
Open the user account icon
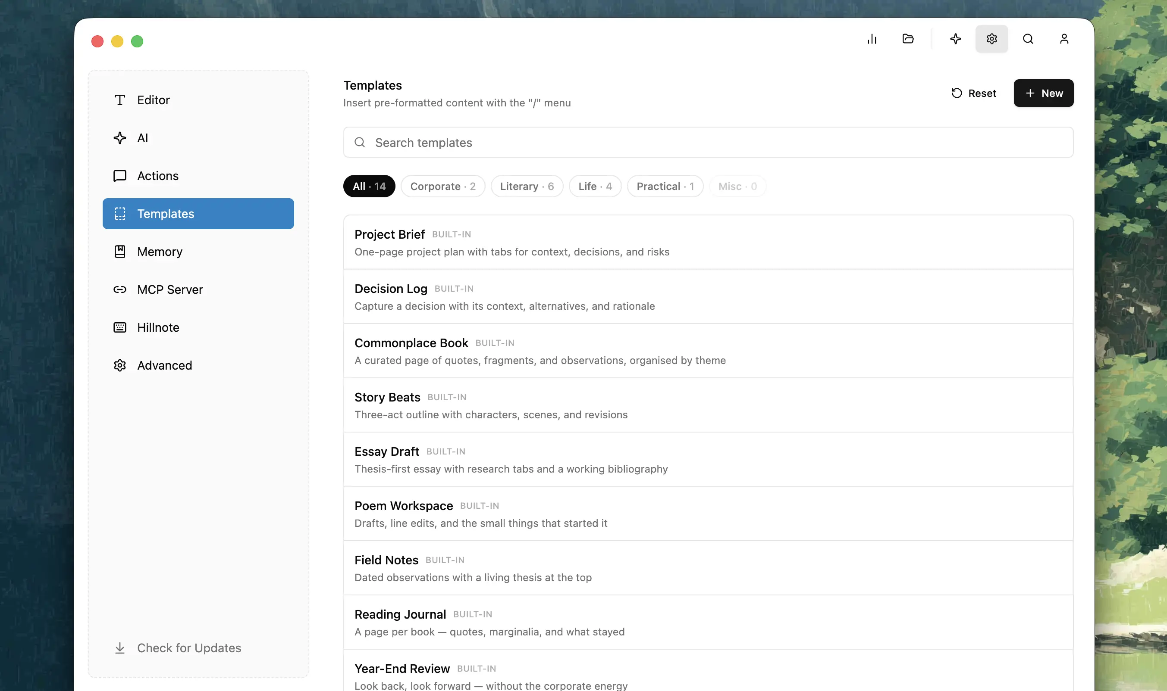1064,39
